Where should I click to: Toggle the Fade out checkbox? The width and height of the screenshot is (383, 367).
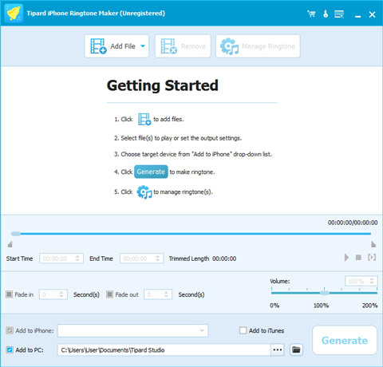109,294
